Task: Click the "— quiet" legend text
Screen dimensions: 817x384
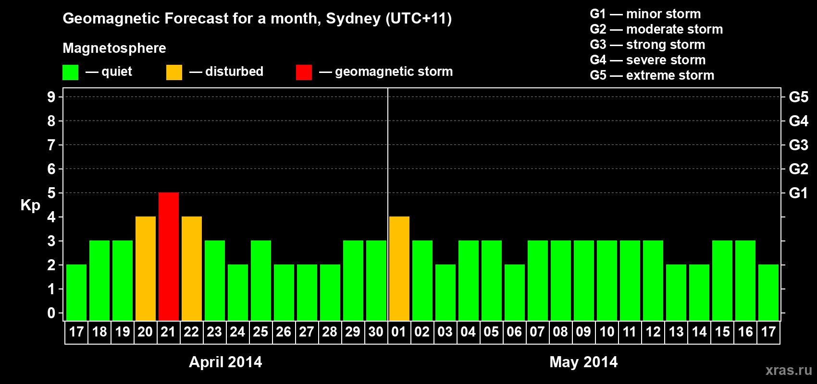Action: (109, 72)
